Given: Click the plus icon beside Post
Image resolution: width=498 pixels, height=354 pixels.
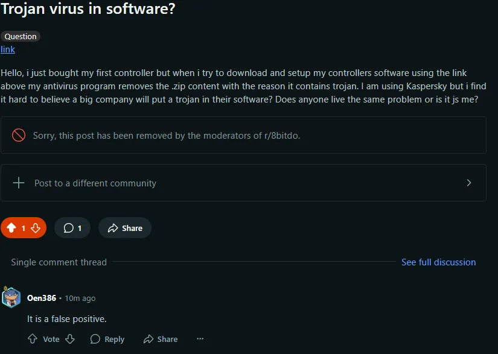Looking at the screenshot, I should [x=19, y=183].
